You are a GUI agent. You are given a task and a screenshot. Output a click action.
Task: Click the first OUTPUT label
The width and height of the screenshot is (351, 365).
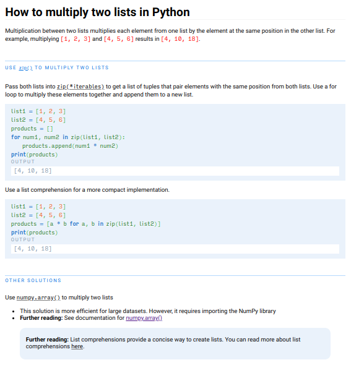[23, 161]
